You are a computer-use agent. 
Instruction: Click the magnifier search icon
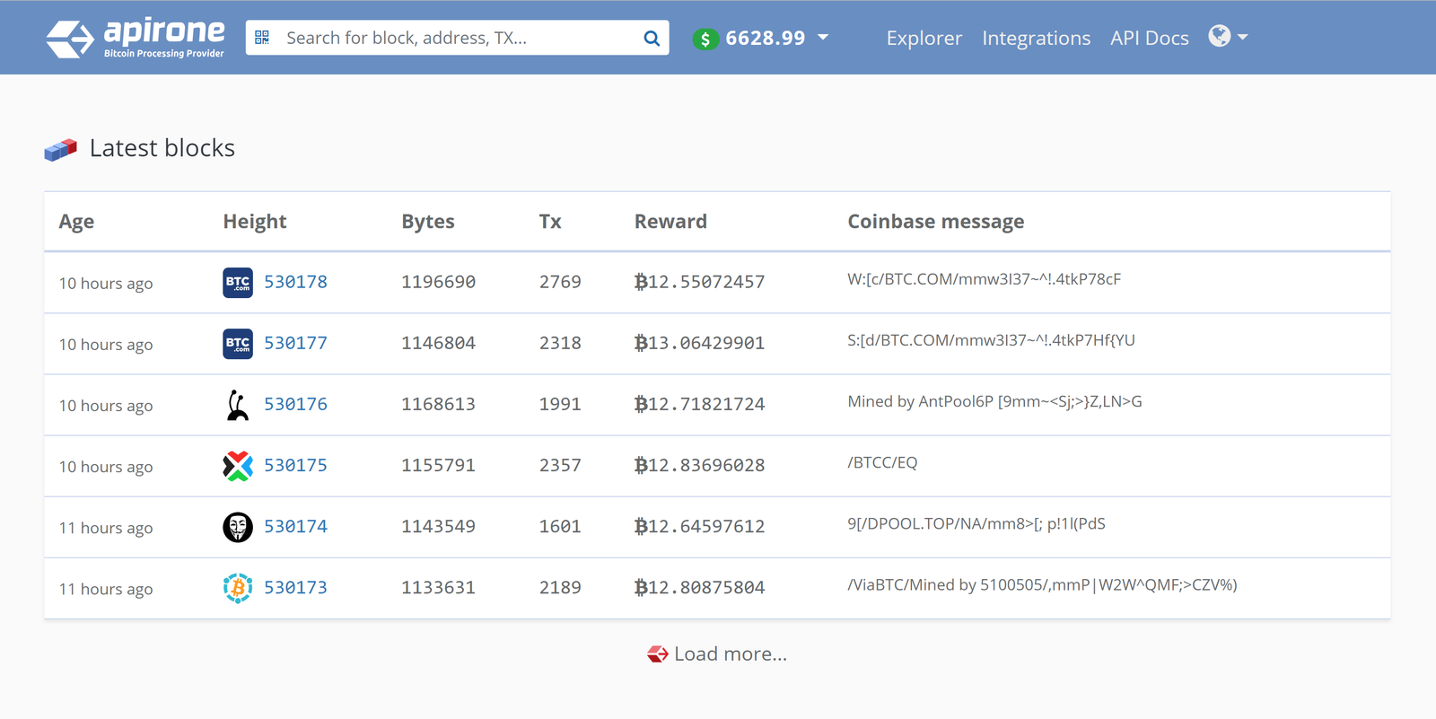pos(652,38)
